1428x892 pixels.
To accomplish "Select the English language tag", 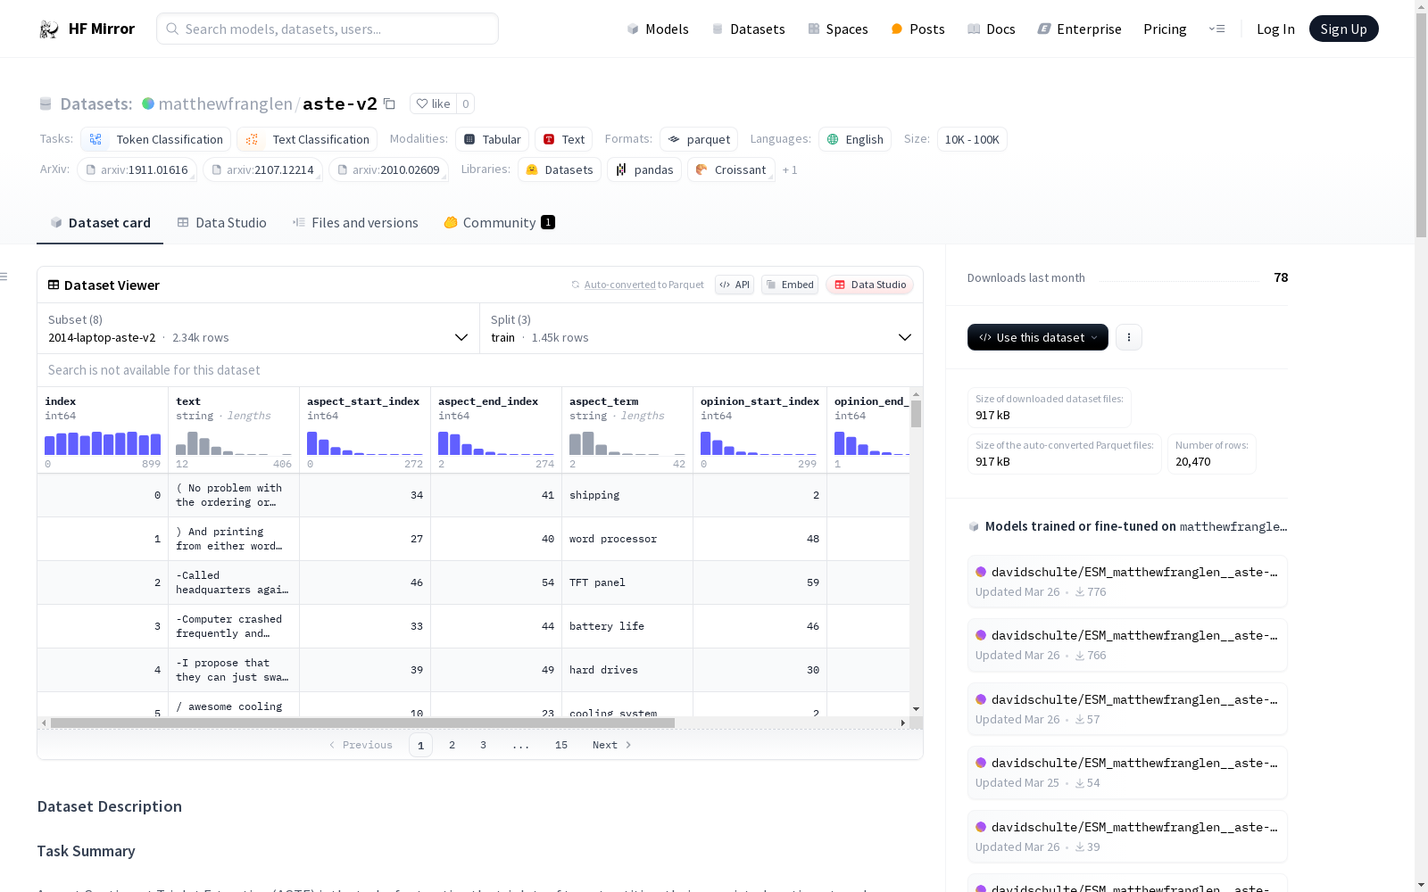I will pyautogui.click(x=855, y=139).
